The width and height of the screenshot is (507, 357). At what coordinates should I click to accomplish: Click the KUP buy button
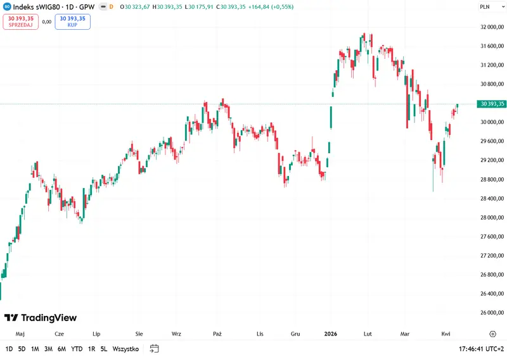click(72, 22)
